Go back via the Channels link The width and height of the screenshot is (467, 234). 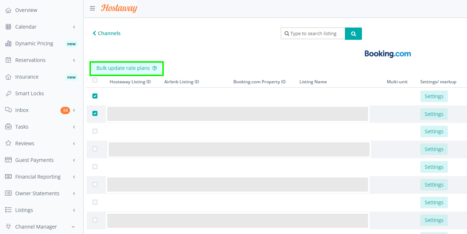pos(107,33)
